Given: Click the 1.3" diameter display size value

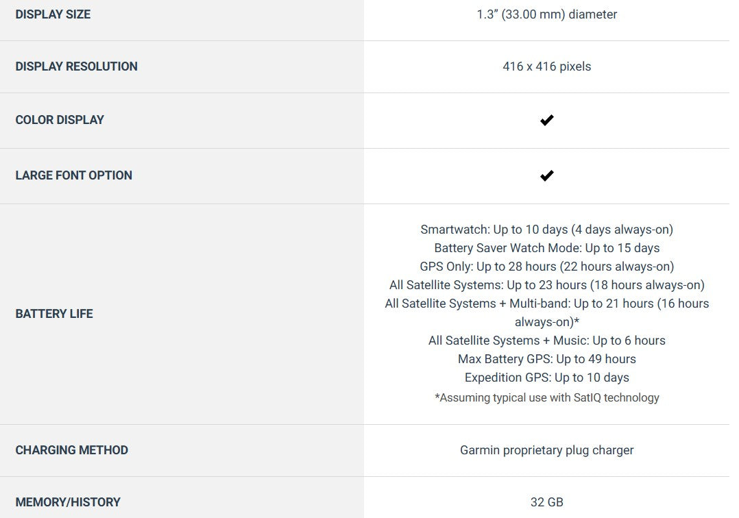Looking at the screenshot, I should pos(546,14).
